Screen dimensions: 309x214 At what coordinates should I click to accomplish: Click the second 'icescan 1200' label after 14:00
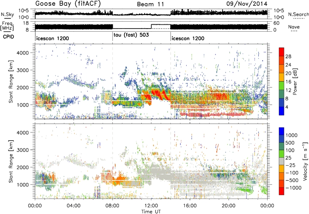coord(188,38)
